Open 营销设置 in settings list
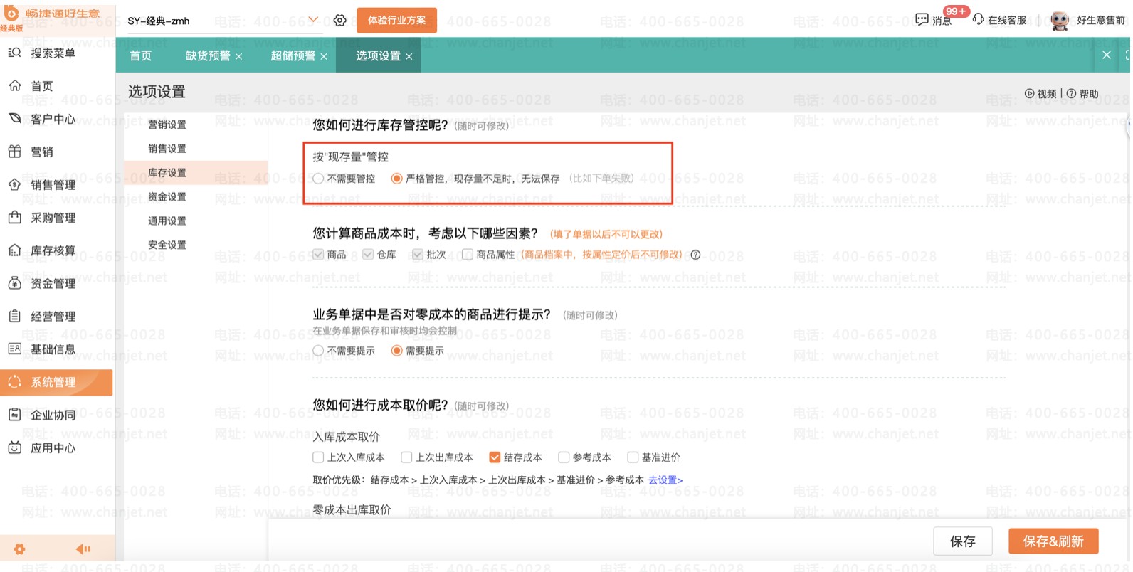Image resolution: width=1133 pixels, height=572 pixels. pos(167,125)
